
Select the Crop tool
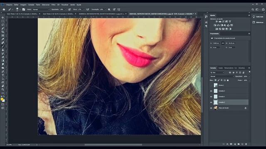click(x=3, y=32)
